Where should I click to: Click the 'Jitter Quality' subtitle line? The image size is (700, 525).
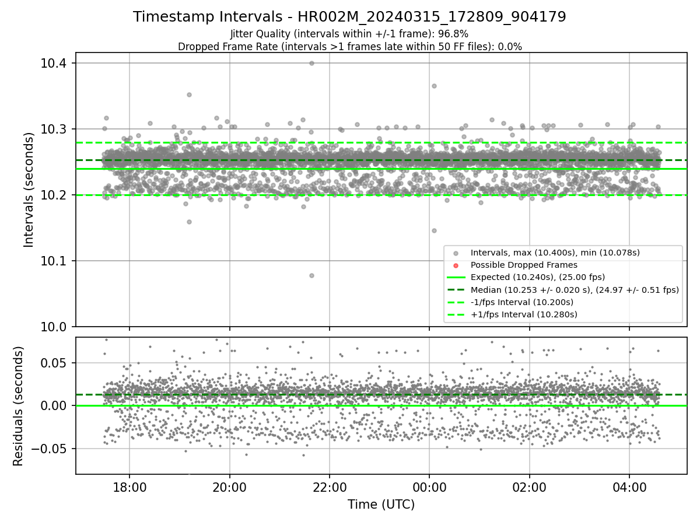(349, 34)
